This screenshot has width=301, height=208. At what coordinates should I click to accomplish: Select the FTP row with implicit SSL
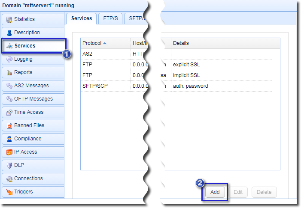pyautogui.click(x=176, y=75)
